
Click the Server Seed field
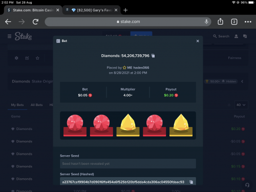(128, 164)
